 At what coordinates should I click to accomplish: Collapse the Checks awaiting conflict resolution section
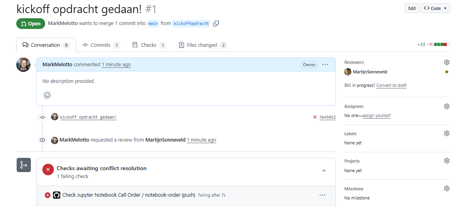click(x=324, y=171)
